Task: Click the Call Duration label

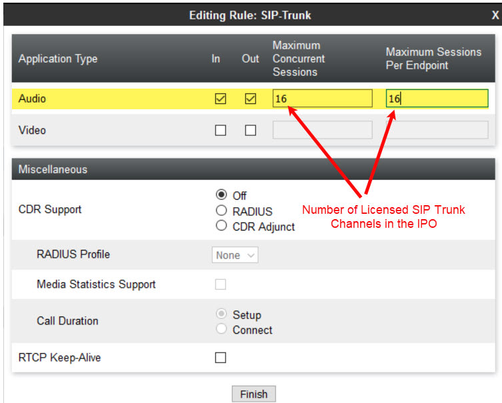Action: [67, 321]
